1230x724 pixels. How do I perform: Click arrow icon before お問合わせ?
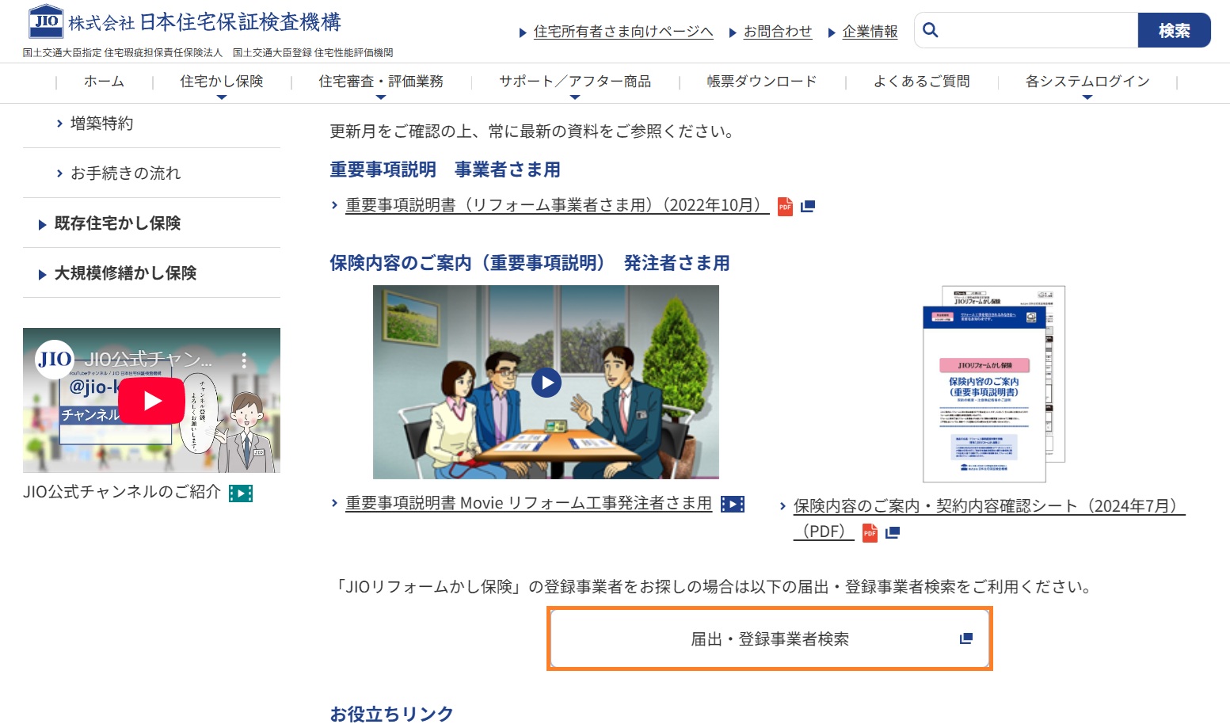tap(733, 33)
